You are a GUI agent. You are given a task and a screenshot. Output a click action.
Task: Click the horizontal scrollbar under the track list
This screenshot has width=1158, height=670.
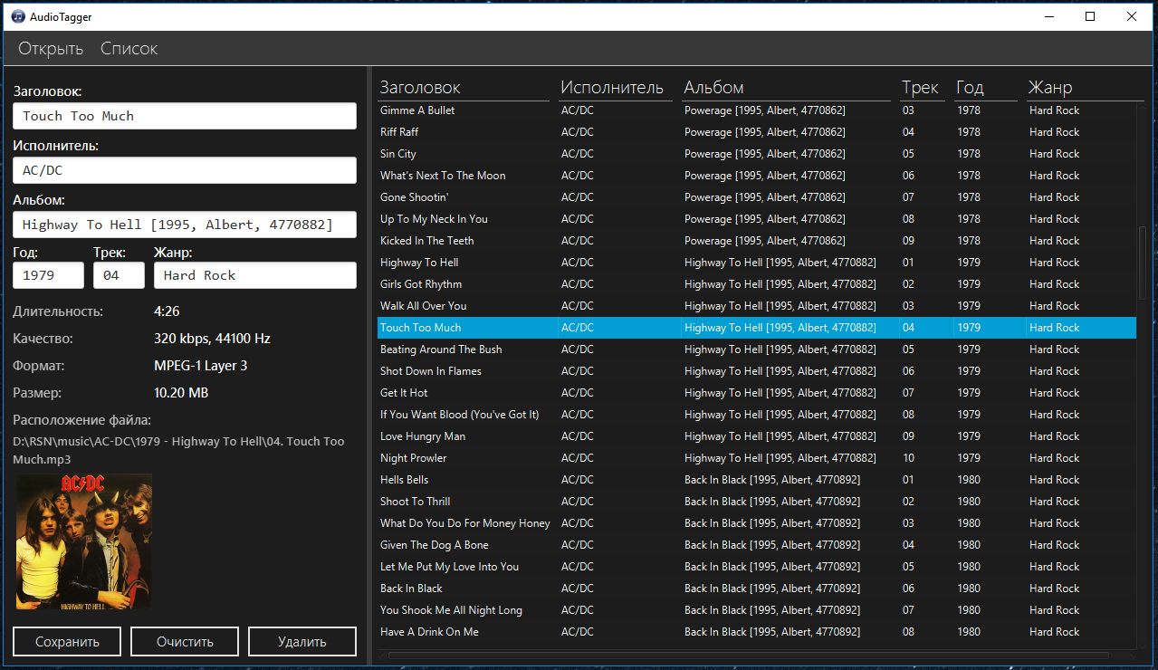(749, 655)
